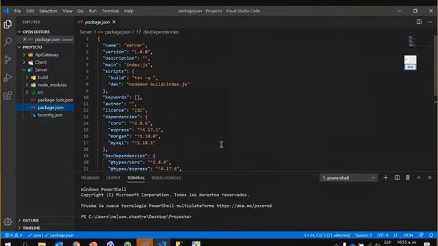Open the Manage gear settings icon
438x246 pixels.
point(8,221)
